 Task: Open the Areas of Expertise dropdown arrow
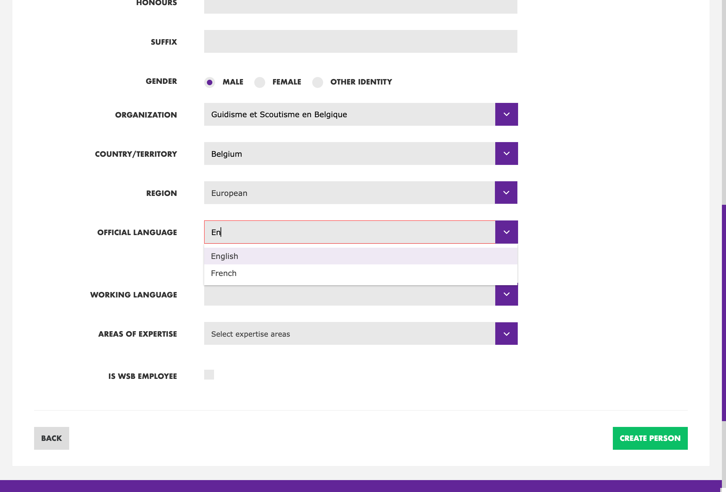tap(506, 334)
